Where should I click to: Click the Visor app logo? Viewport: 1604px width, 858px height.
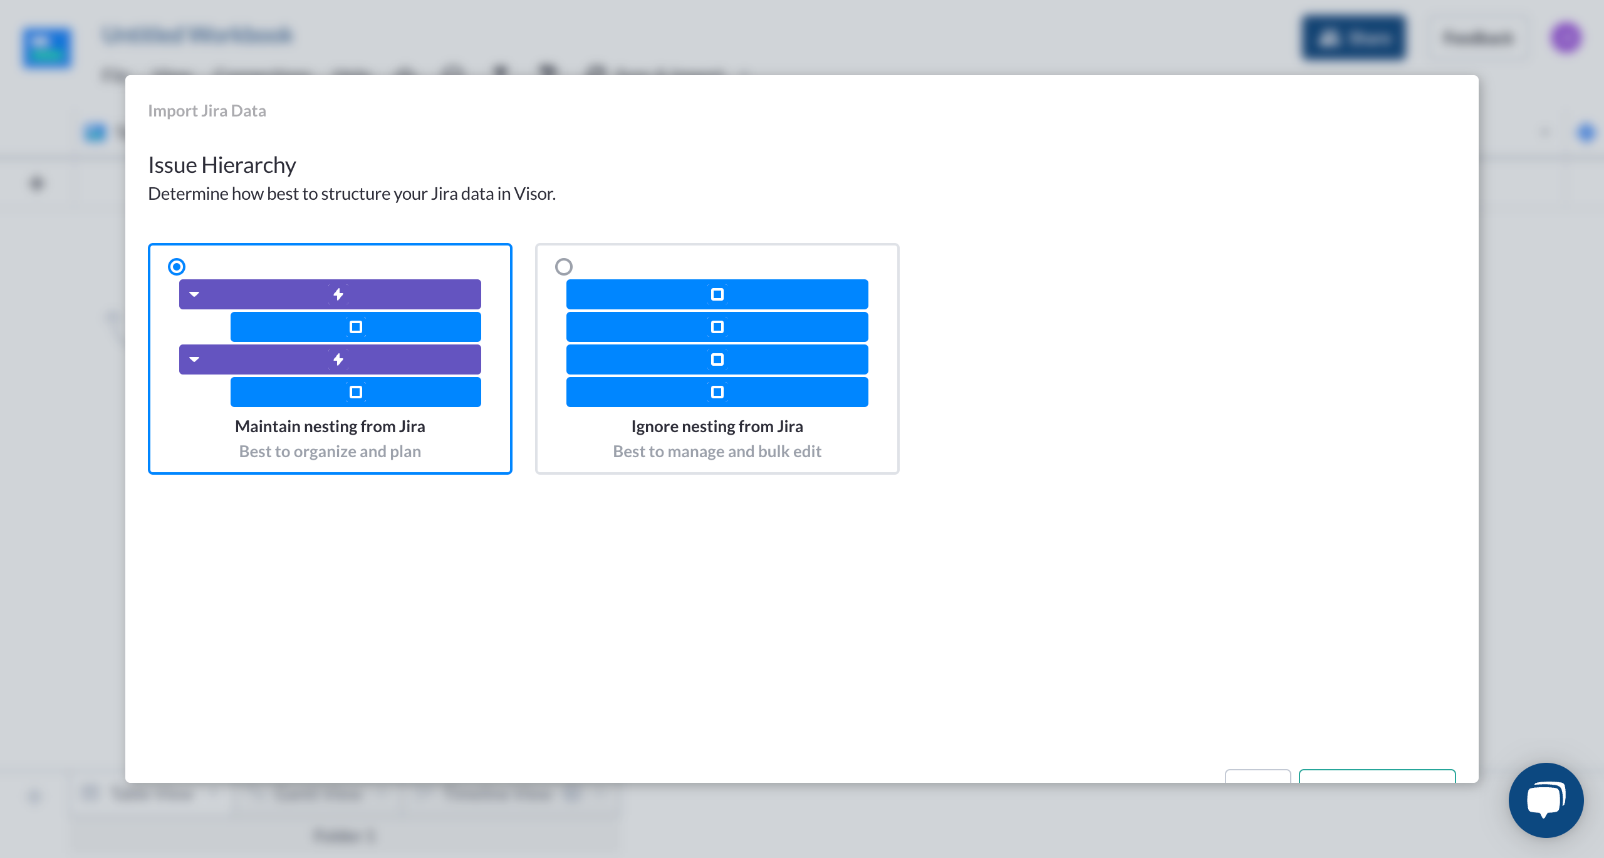(x=47, y=48)
